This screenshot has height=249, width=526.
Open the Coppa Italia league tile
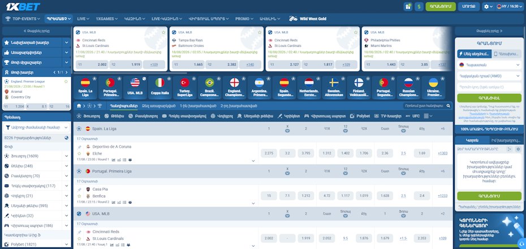(160, 88)
